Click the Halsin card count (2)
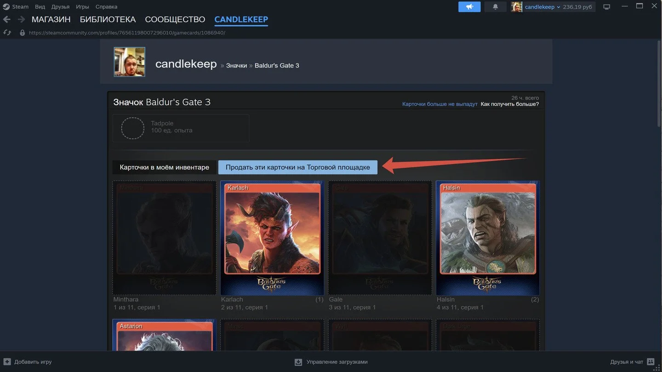This screenshot has width=662, height=372. (535, 299)
